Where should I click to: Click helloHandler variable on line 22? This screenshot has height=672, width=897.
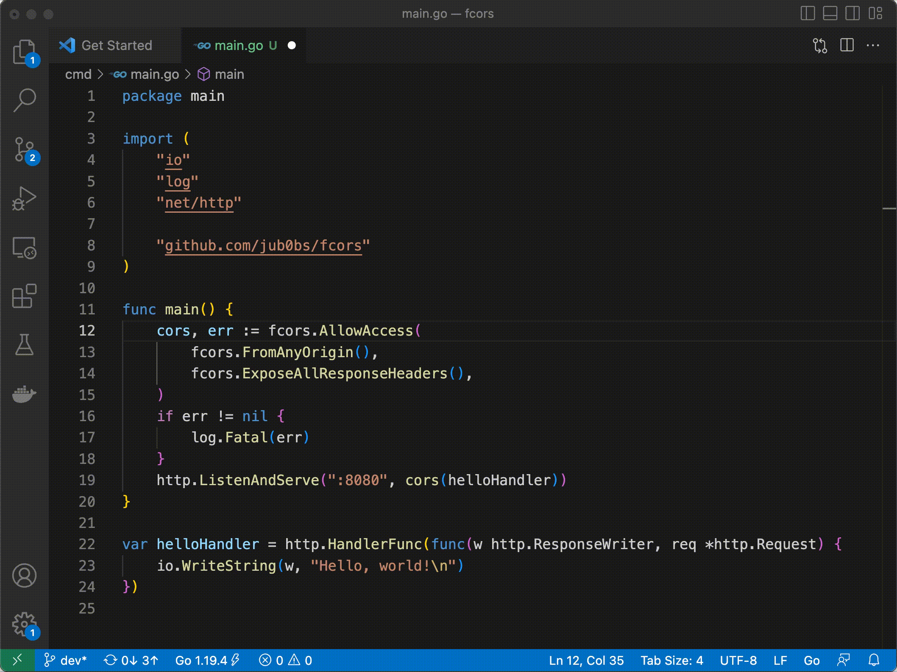(x=208, y=544)
